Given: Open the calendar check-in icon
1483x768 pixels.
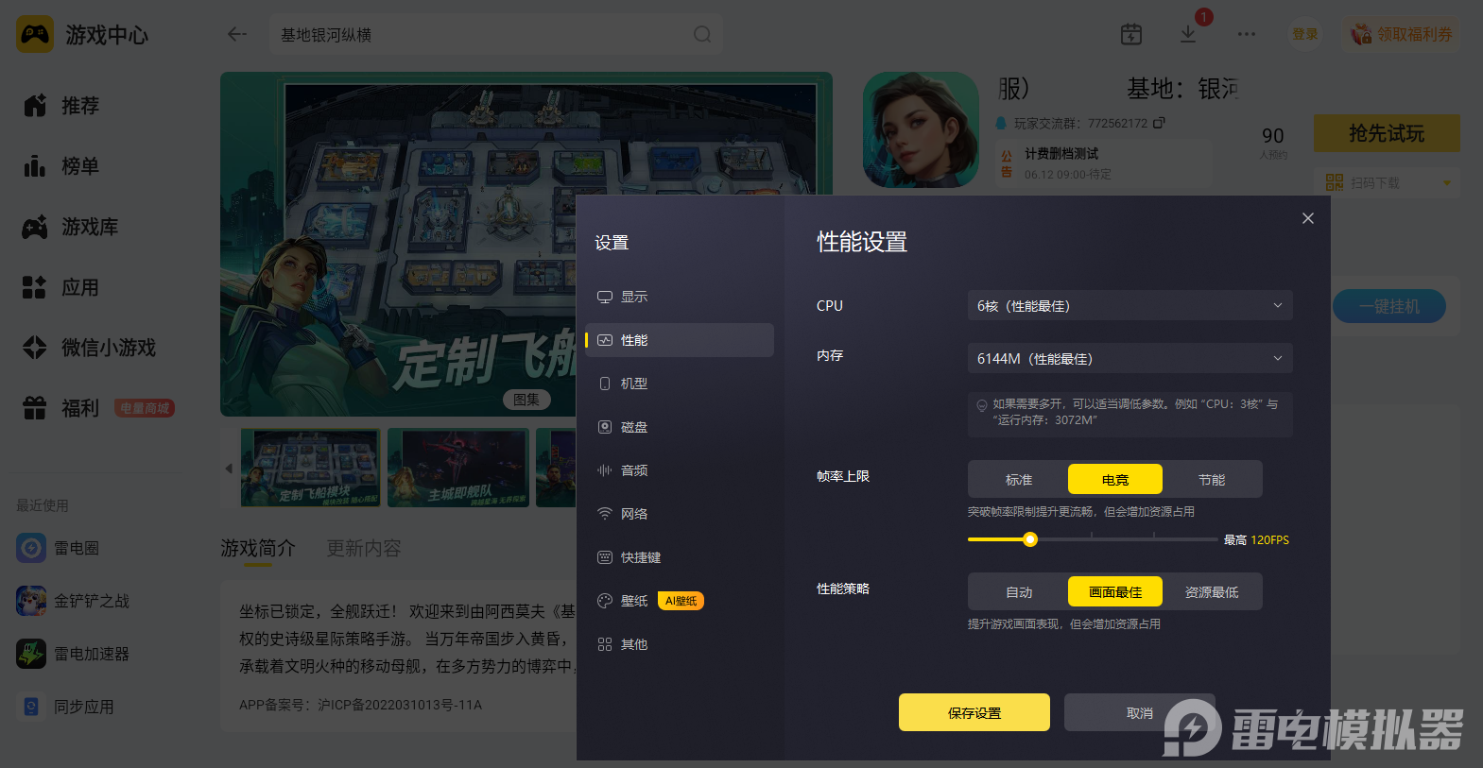Looking at the screenshot, I should 1131,34.
